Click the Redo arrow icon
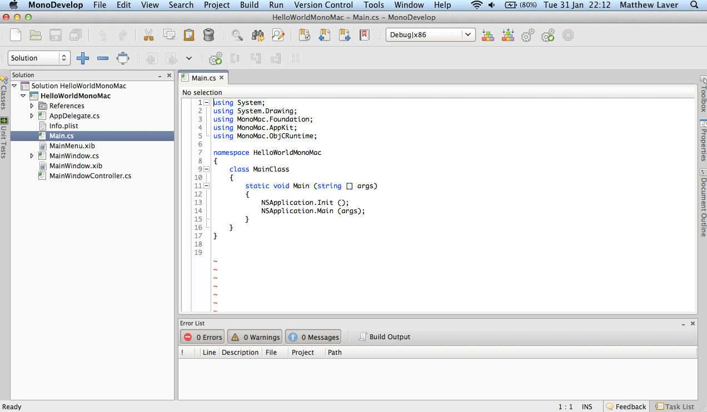 point(122,35)
